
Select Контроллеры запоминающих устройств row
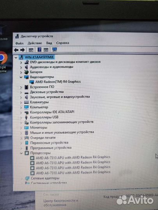click(62, 122)
